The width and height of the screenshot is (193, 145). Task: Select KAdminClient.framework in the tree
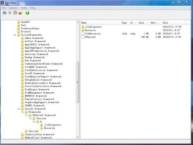click(x=38, y=138)
